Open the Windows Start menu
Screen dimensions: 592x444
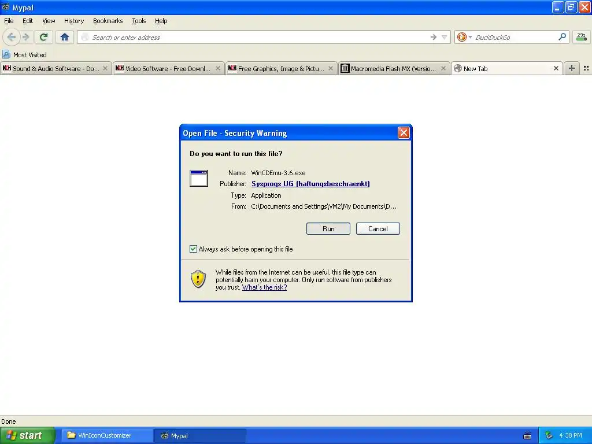[27, 435]
